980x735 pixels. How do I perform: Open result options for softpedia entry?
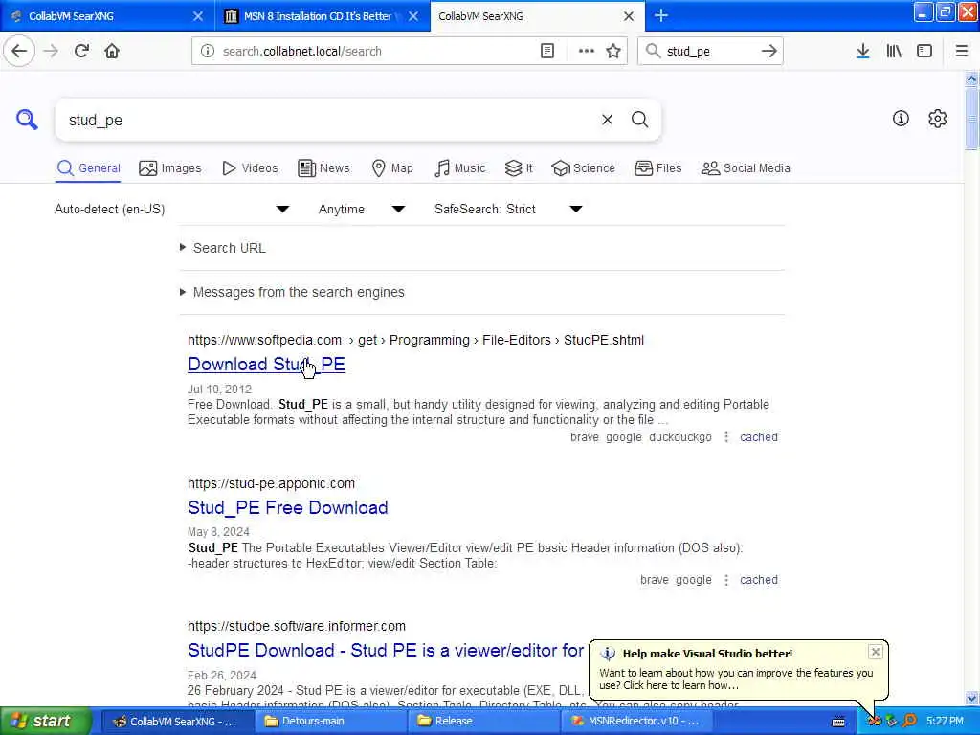coord(726,436)
